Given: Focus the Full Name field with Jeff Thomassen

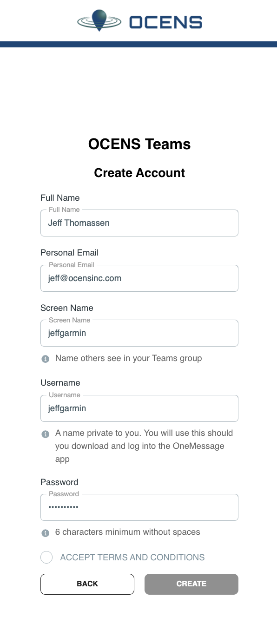Looking at the screenshot, I should [x=139, y=223].
